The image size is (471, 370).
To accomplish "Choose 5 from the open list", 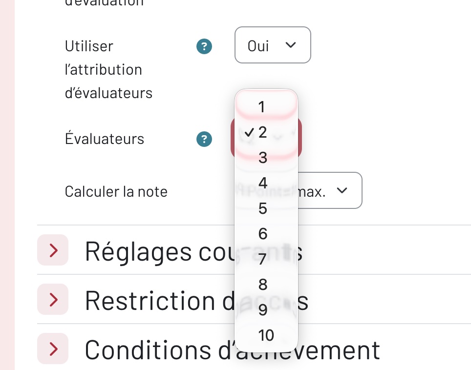I will [262, 208].
